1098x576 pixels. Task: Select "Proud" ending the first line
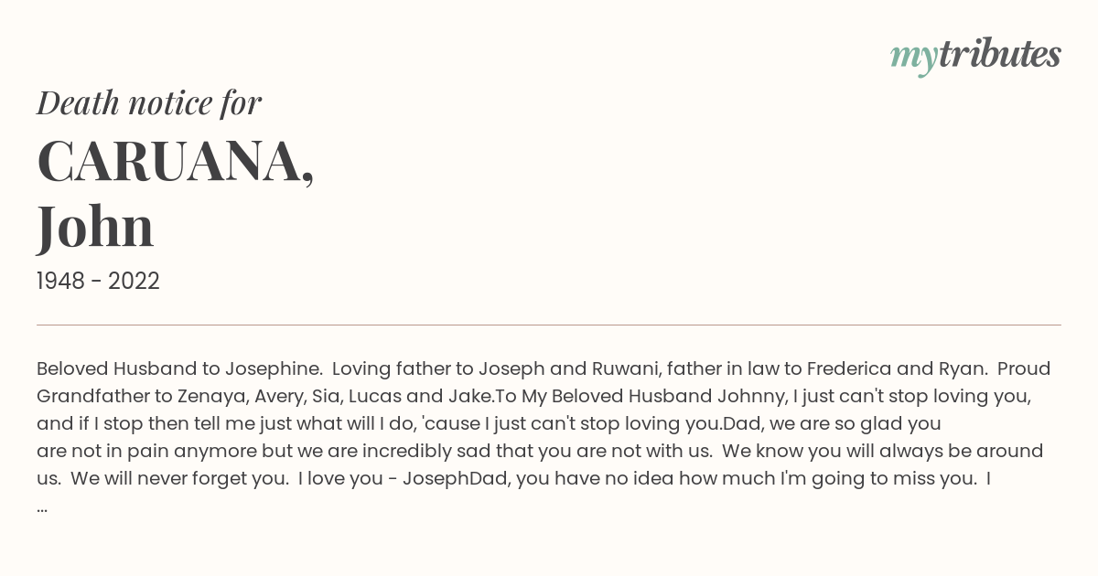click(1024, 369)
